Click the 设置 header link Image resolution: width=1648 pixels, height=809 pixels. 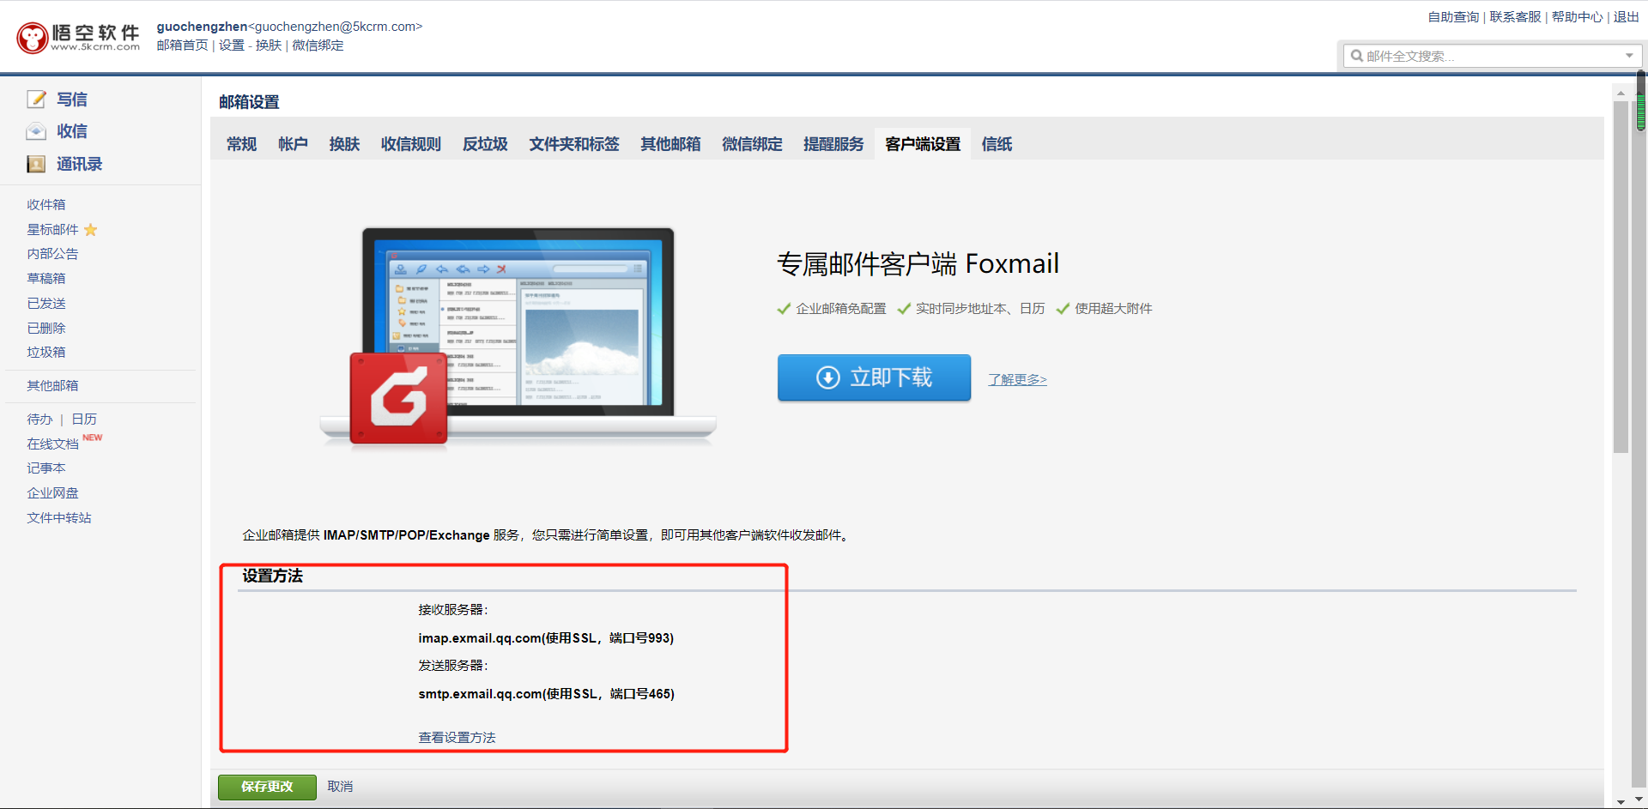tap(232, 45)
